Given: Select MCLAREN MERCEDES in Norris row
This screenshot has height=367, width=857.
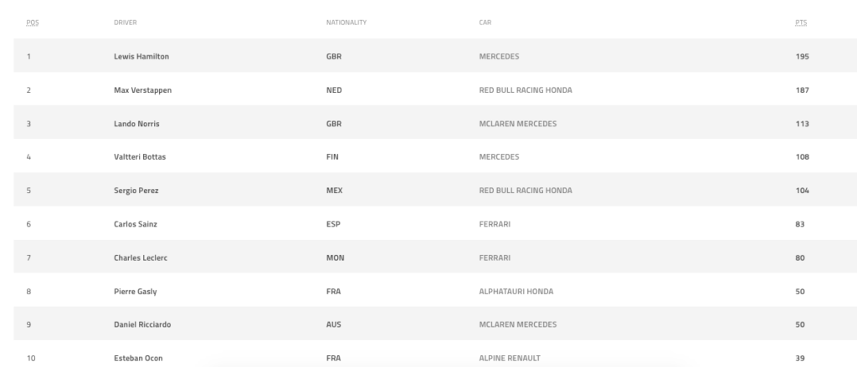Looking at the screenshot, I should (x=517, y=124).
